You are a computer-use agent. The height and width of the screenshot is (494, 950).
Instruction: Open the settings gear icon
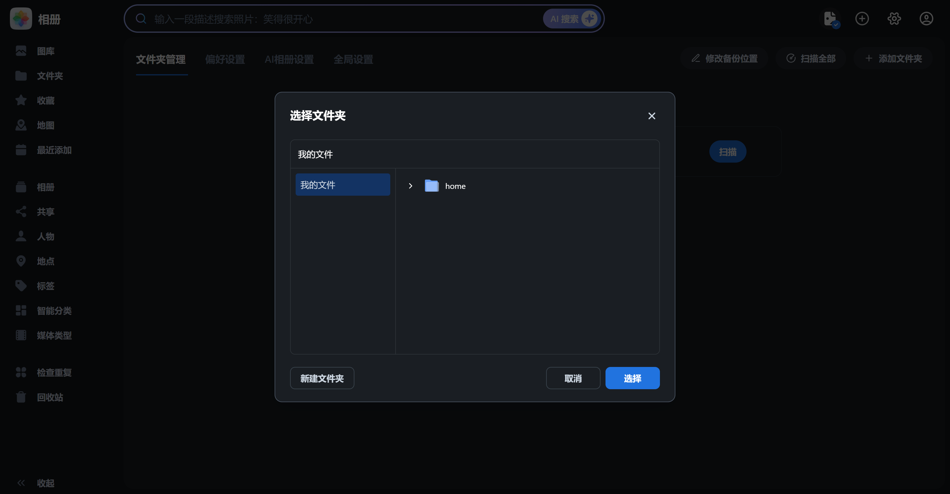click(894, 19)
